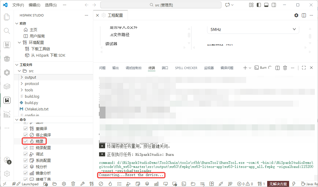Expand the tools folder

coord(22,90)
